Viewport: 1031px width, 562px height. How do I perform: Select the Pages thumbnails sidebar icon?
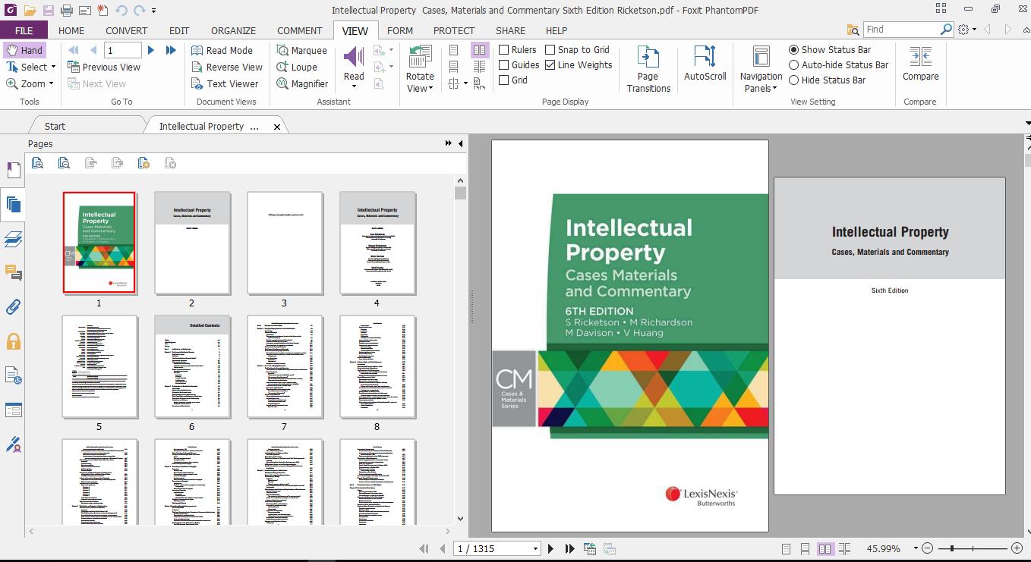pyautogui.click(x=13, y=204)
